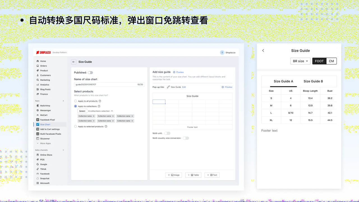The image size is (359, 202).
Task: Open Finance in the sidebar
Action: (44, 94)
